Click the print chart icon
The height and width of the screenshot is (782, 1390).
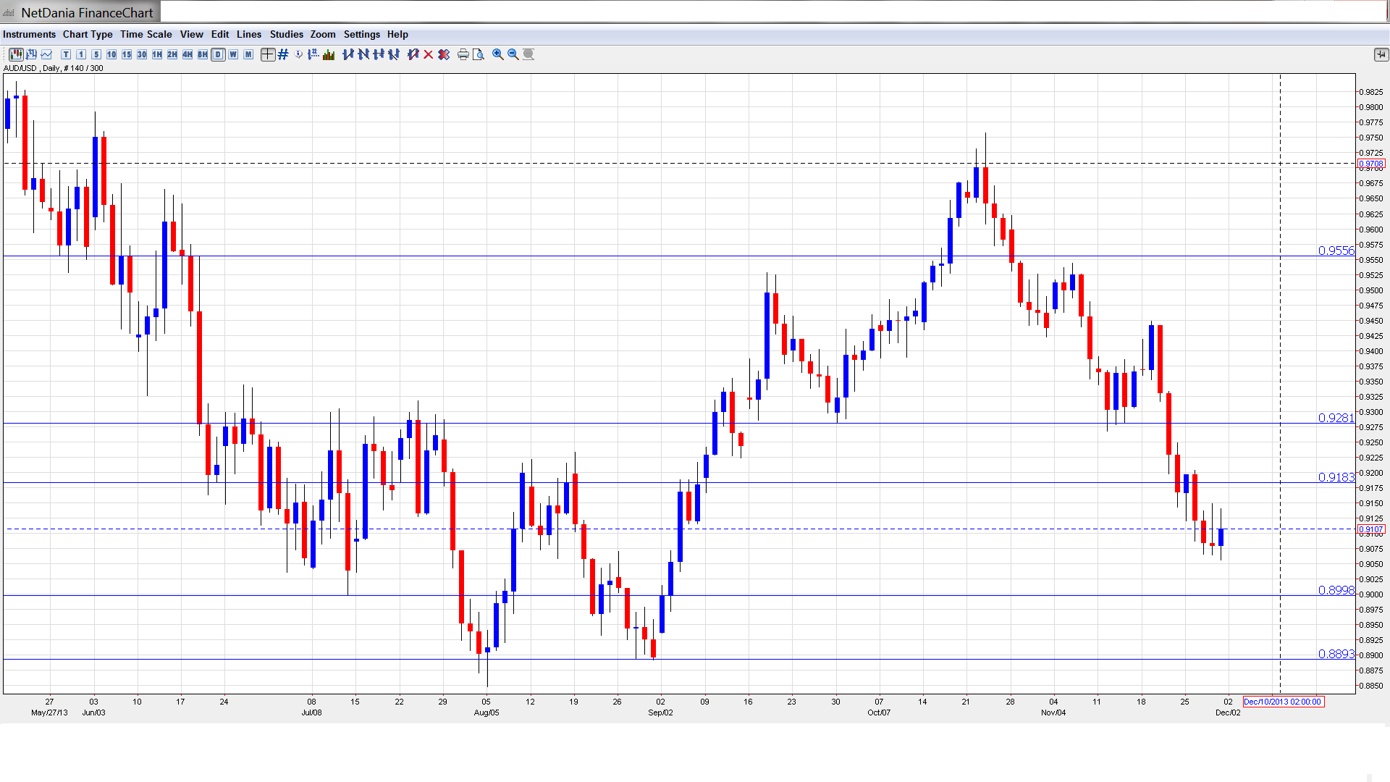click(463, 54)
